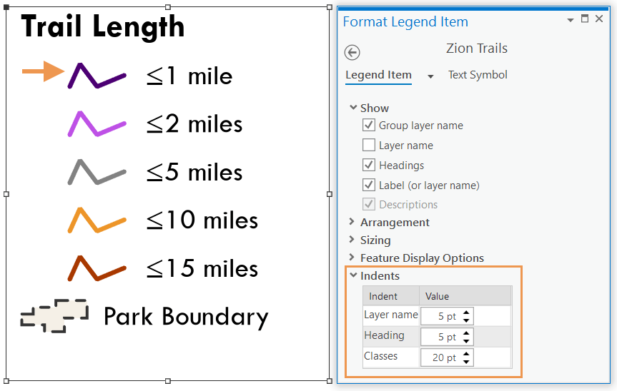Close the Format Legend Item pane
This screenshot has width=617, height=391.
(599, 19)
